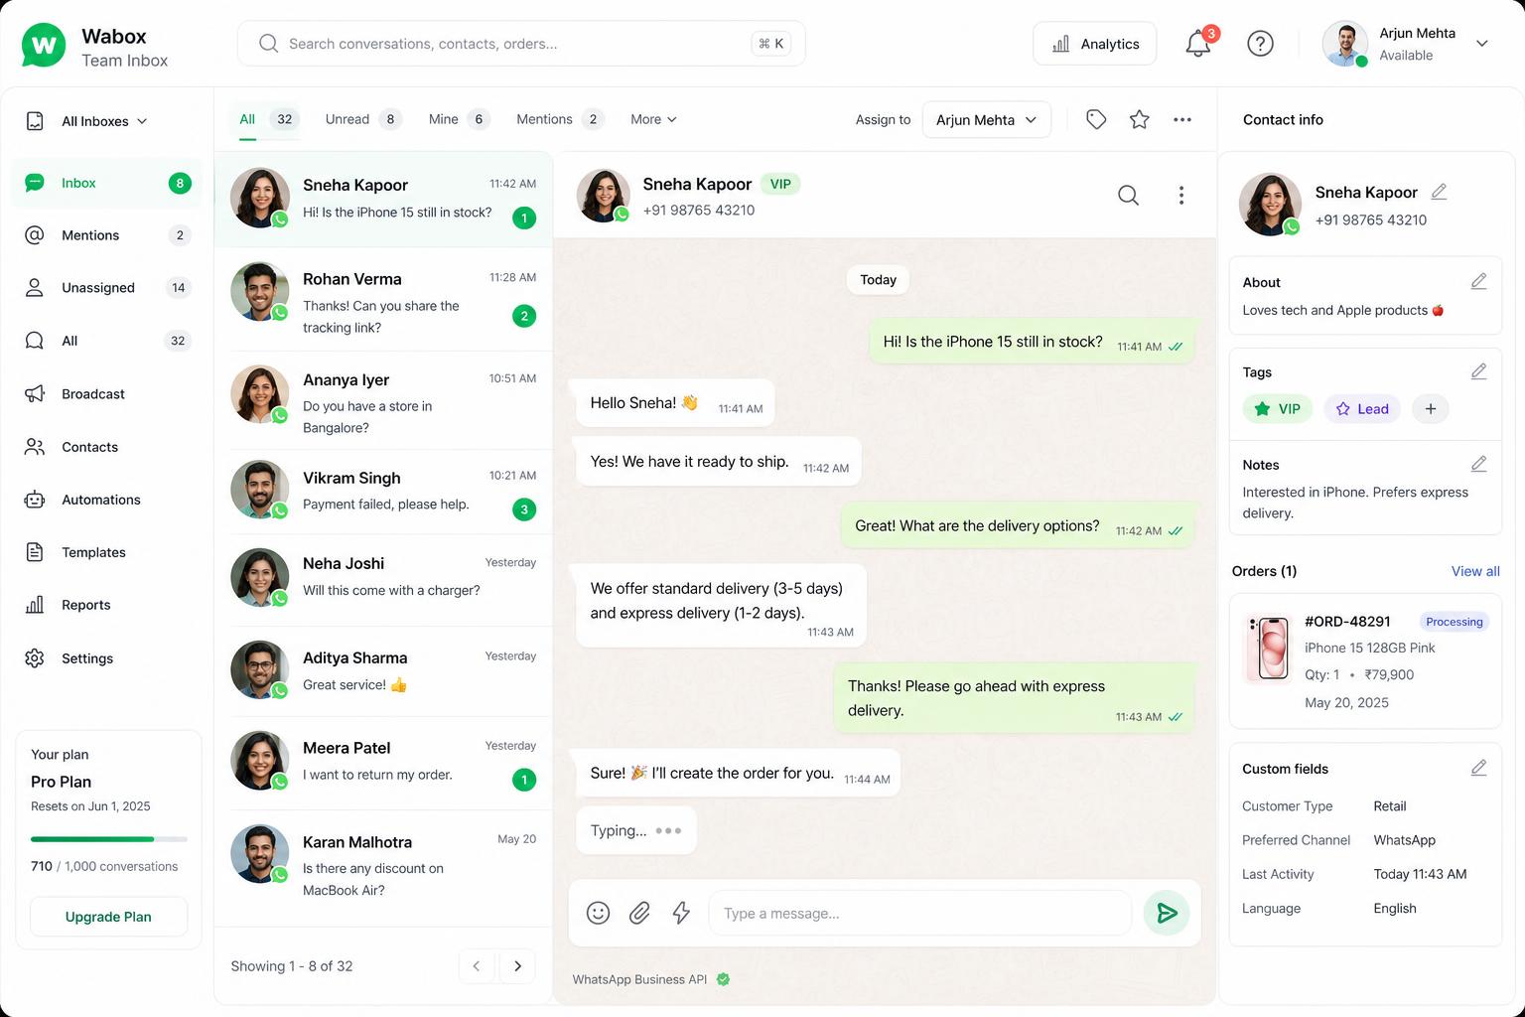Viewport: 1525px width, 1017px height.
Task: Click the Analytics button
Action: pyautogui.click(x=1094, y=44)
